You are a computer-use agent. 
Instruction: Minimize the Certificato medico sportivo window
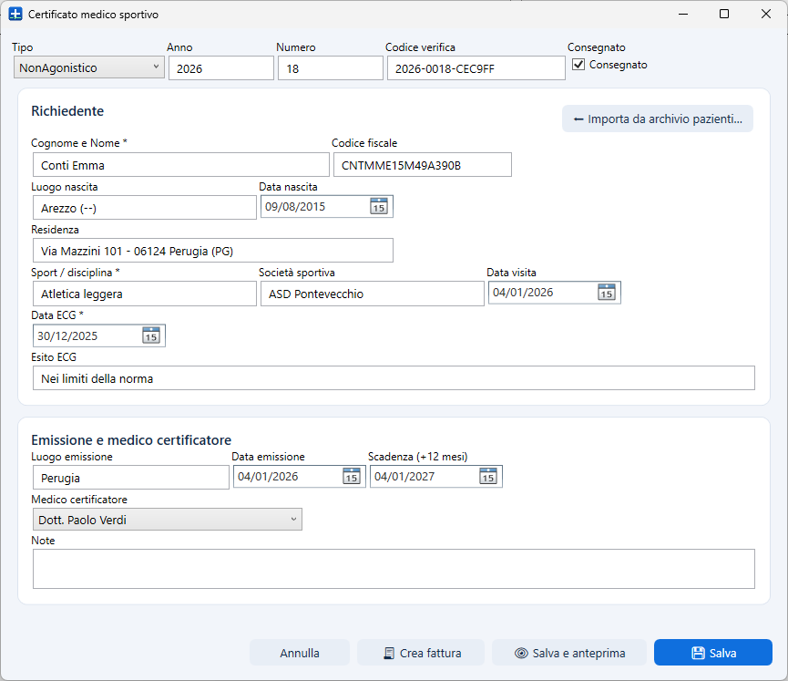click(x=683, y=14)
